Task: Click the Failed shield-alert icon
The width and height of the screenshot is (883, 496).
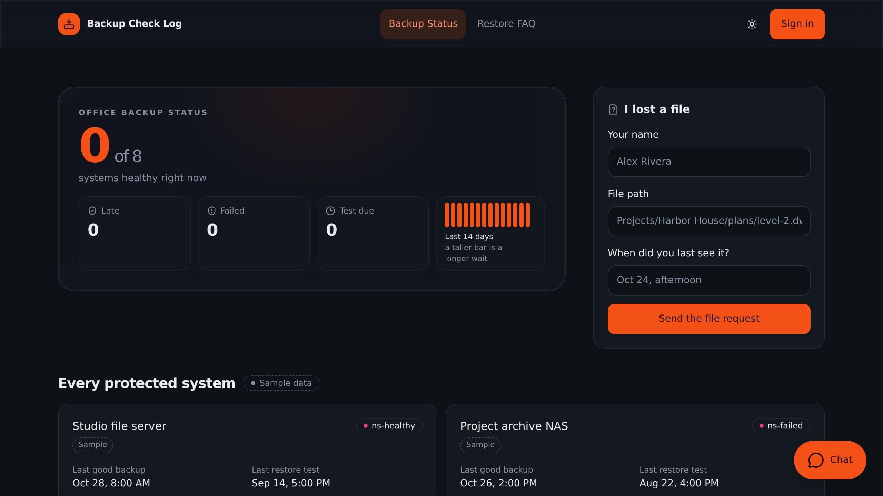Action: pyautogui.click(x=212, y=211)
